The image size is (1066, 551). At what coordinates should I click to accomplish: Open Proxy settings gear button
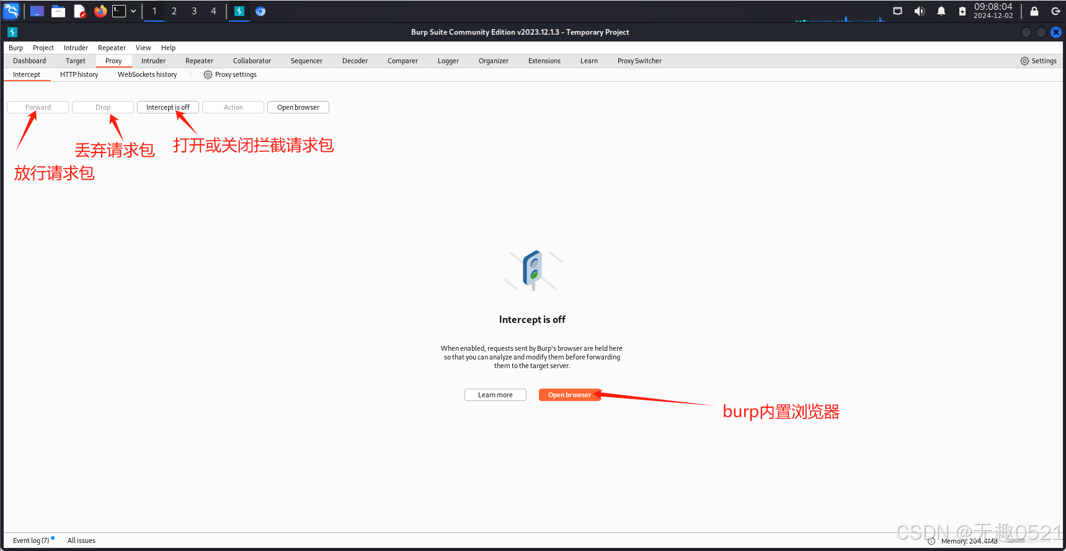tap(230, 74)
